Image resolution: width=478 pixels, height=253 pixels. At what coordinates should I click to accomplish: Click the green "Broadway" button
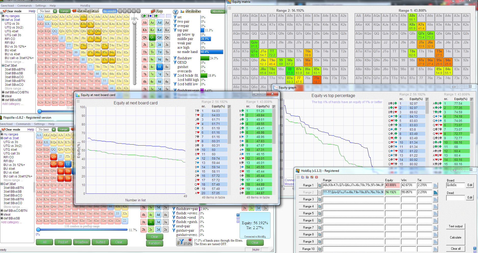pyautogui.click(x=82, y=242)
